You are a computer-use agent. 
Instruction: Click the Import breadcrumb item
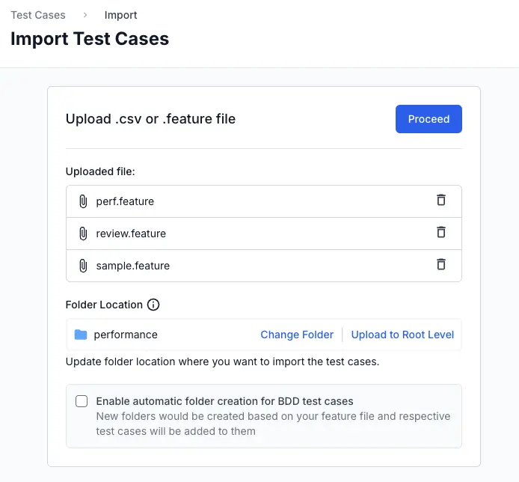121,15
